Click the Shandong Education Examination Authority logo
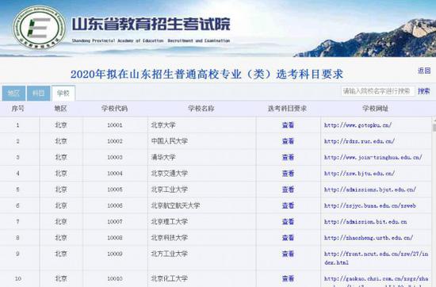Viewport: 436px width, 287px height. pos(39,27)
